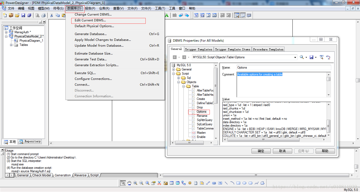Click the Cut toolbar icon

[51, 15]
